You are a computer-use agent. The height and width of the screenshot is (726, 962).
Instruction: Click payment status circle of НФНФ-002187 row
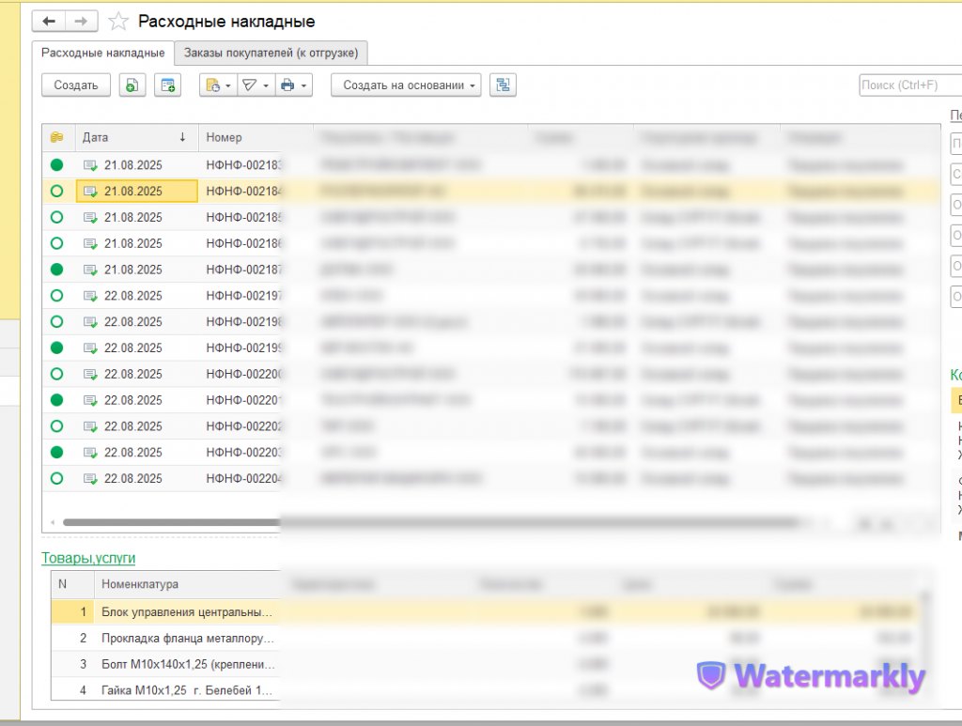pos(57,270)
